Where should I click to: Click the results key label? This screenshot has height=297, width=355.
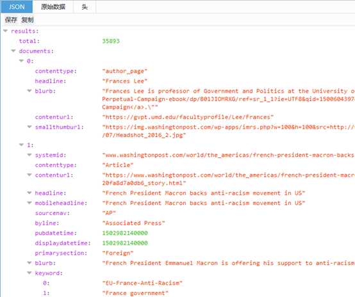(25, 31)
